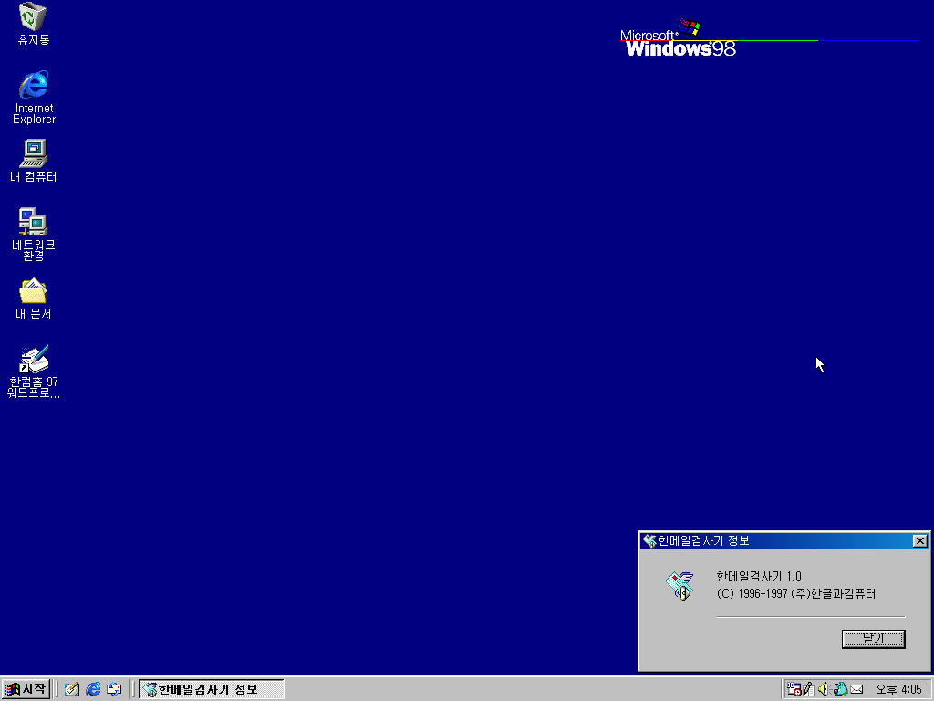Click the 한메일검사기 정보 dialog title bar
Screen dimensions: 934x701
784,540
